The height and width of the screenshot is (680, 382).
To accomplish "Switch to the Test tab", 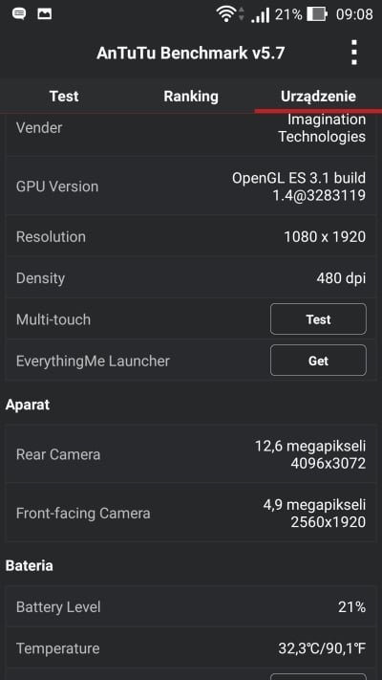I will (64, 96).
